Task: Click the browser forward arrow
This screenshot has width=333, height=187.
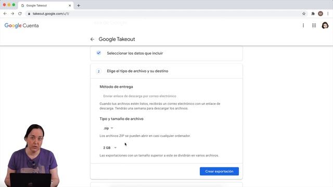Action: pyautogui.click(x=12, y=14)
